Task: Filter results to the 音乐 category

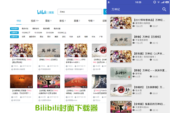Action: 49,37
